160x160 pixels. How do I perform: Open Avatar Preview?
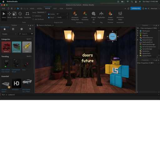click(110, 16)
